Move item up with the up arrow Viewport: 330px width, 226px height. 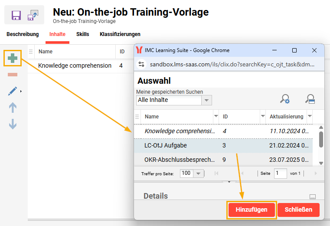click(x=13, y=108)
